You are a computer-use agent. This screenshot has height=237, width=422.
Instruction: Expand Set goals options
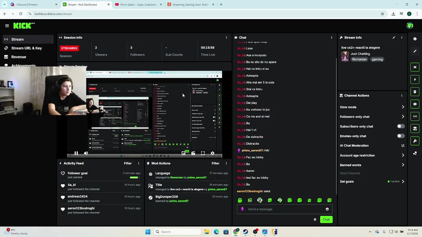pos(403,181)
